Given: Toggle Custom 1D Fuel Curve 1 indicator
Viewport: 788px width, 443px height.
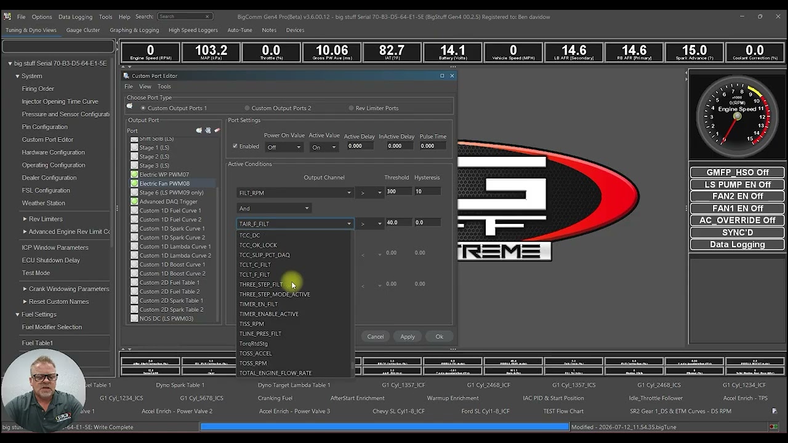Looking at the screenshot, I should coord(134,210).
